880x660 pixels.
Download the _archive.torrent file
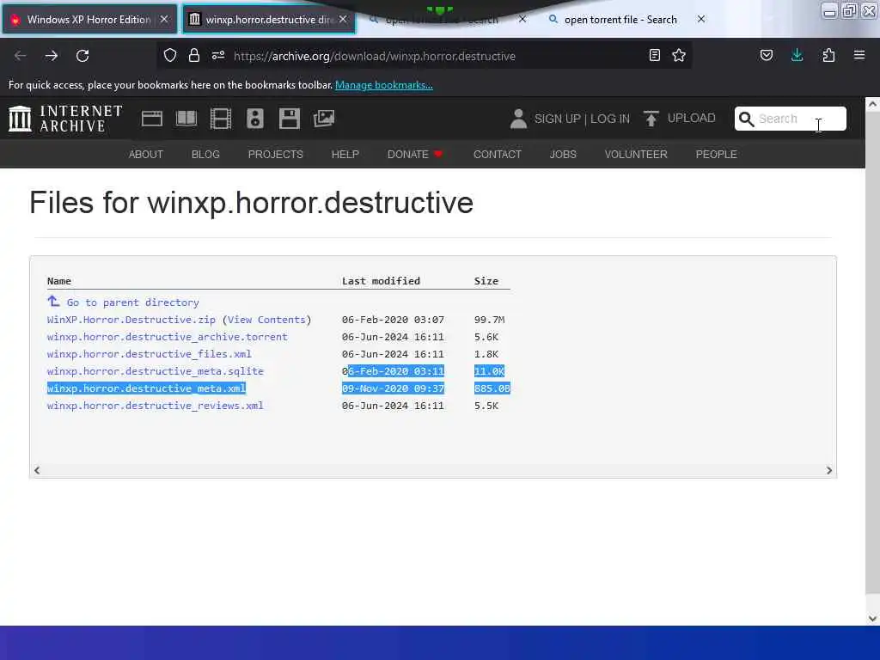pyautogui.click(x=168, y=337)
